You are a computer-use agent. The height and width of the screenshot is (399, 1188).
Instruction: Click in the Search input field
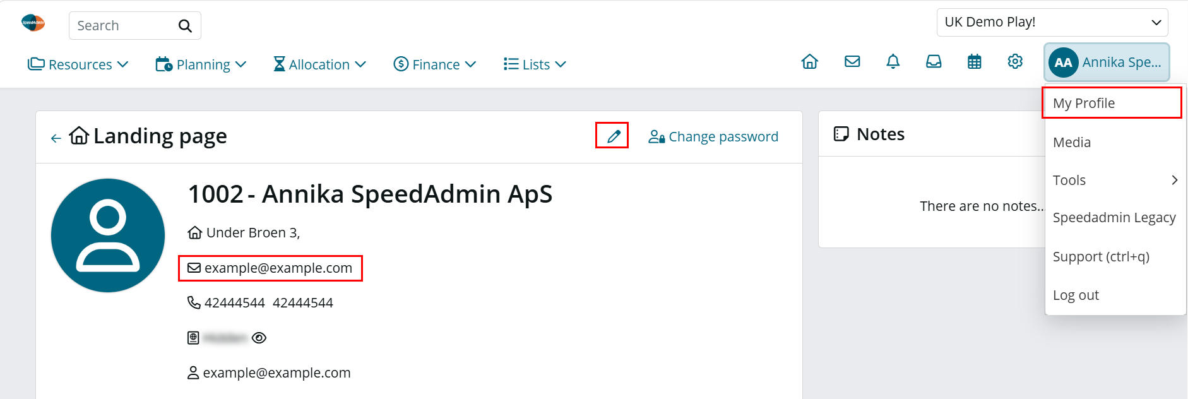(x=123, y=26)
